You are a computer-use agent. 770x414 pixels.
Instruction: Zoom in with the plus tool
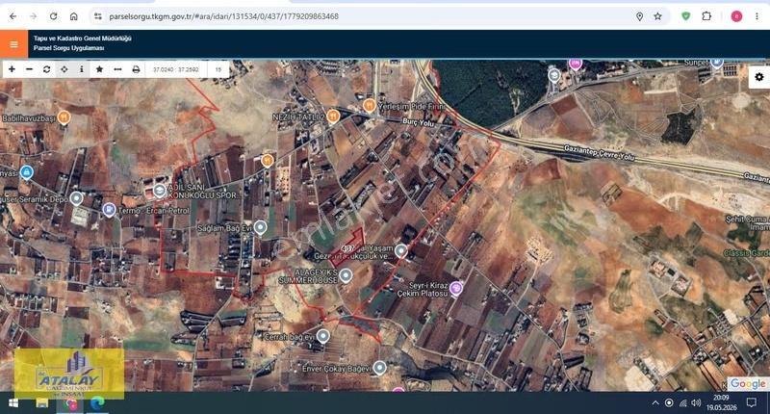click(12, 69)
